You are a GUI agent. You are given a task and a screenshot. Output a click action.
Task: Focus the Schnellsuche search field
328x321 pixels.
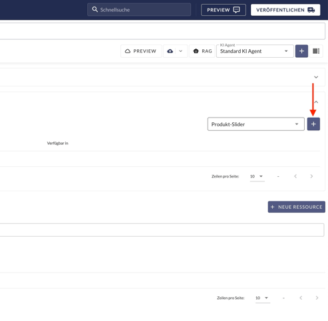[x=139, y=9]
